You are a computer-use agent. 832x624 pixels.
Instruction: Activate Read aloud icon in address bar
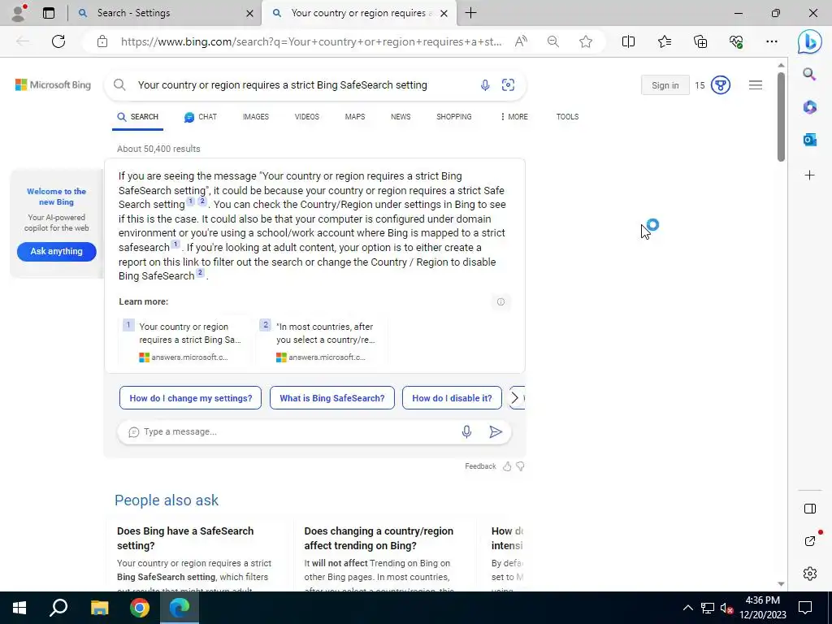point(521,41)
